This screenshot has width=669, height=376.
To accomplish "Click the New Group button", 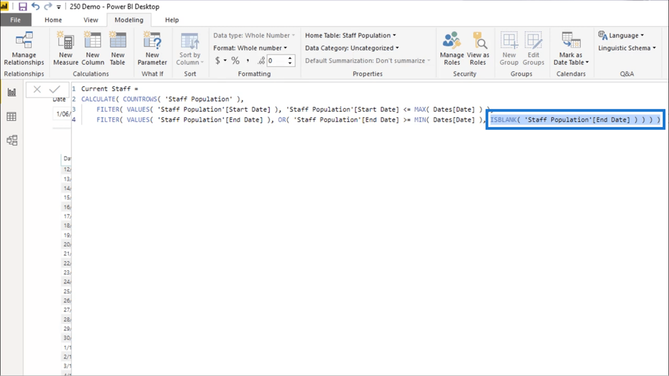I will (x=509, y=48).
